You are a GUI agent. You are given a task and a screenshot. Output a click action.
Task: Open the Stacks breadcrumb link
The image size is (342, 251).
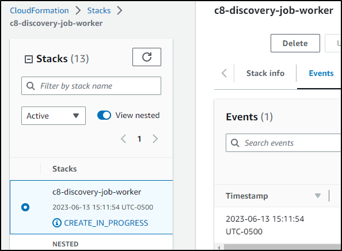[x=99, y=10]
